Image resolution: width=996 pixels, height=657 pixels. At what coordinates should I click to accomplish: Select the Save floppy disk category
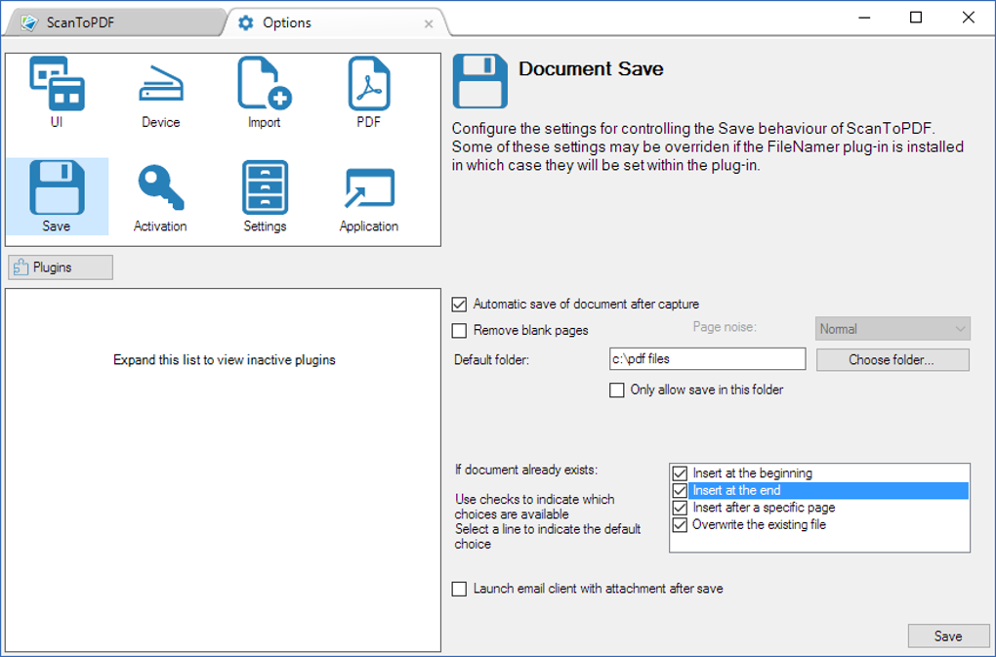tap(57, 196)
